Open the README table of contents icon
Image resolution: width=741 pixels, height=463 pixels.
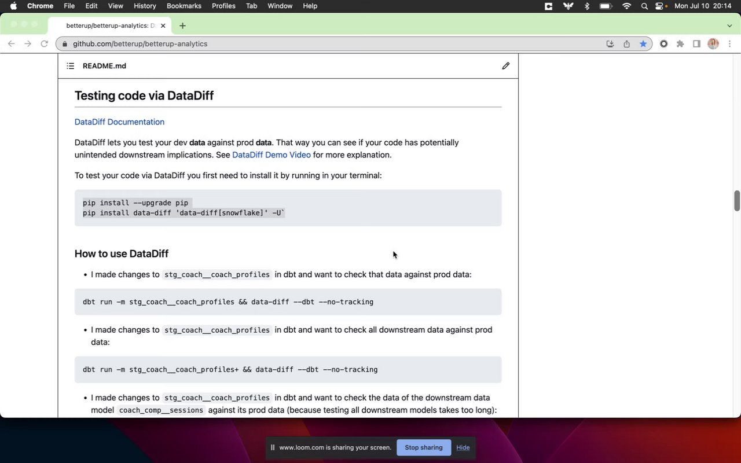pos(70,66)
